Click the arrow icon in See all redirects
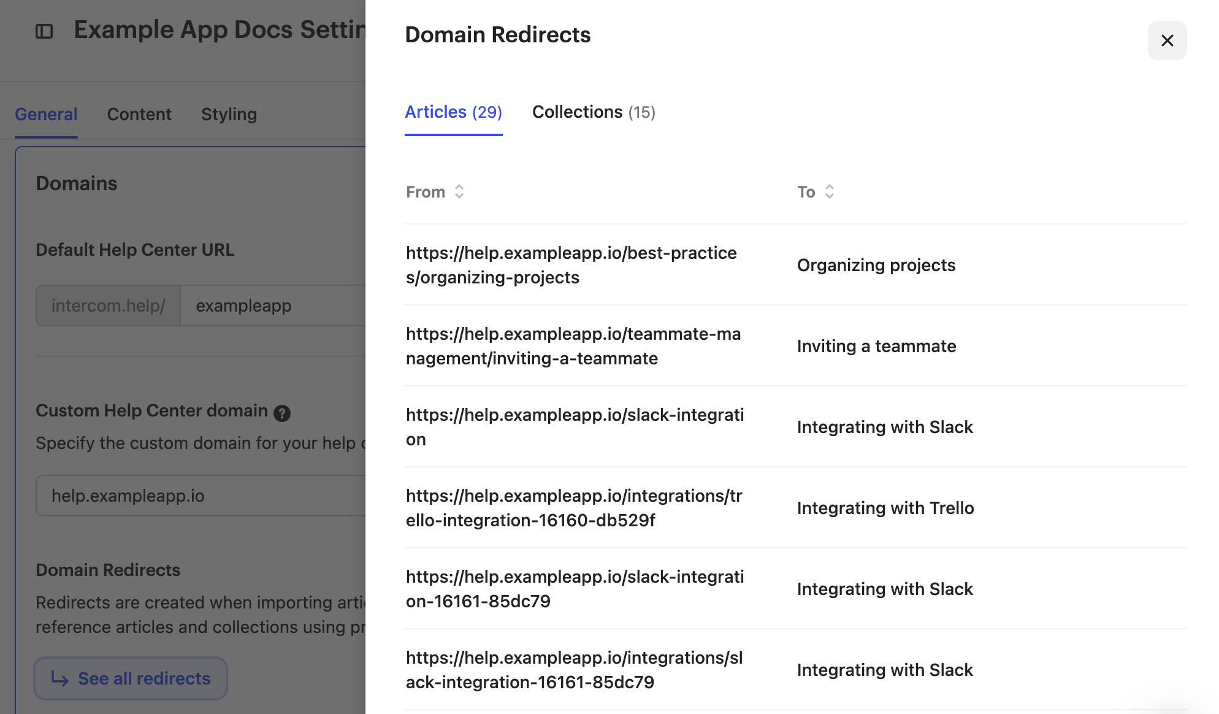This screenshot has height=714, width=1219. [59, 678]
